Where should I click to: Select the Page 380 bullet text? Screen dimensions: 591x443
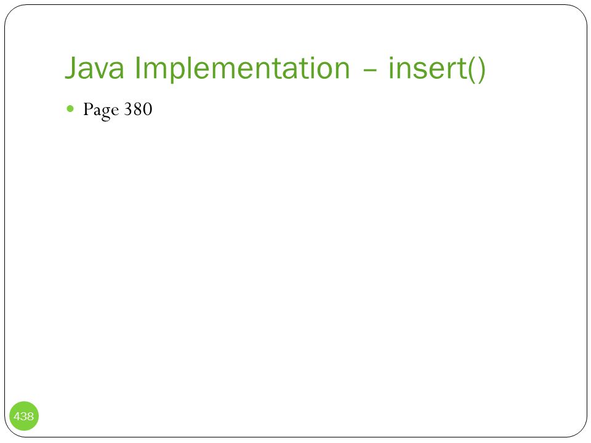pos(118,110)
